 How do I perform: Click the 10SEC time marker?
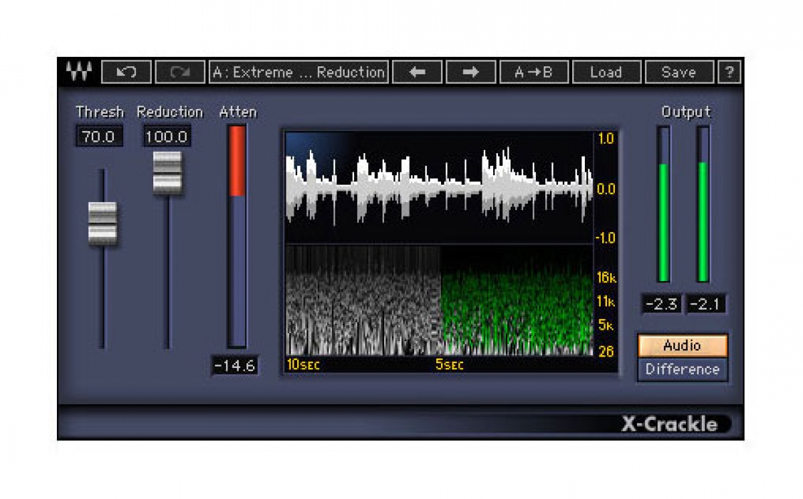(x=303, y=365)
